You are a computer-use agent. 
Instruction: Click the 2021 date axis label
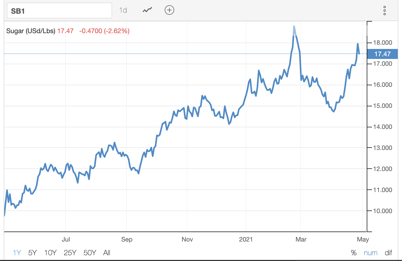pos(246,239)
